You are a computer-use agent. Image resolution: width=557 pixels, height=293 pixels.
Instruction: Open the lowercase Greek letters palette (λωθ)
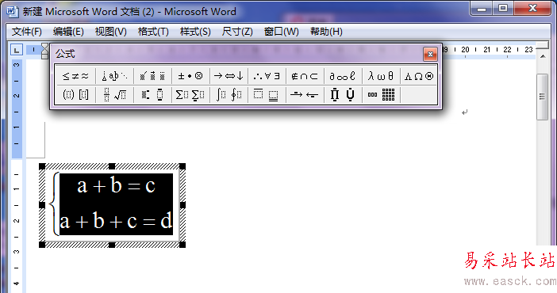tap(381, 76)
